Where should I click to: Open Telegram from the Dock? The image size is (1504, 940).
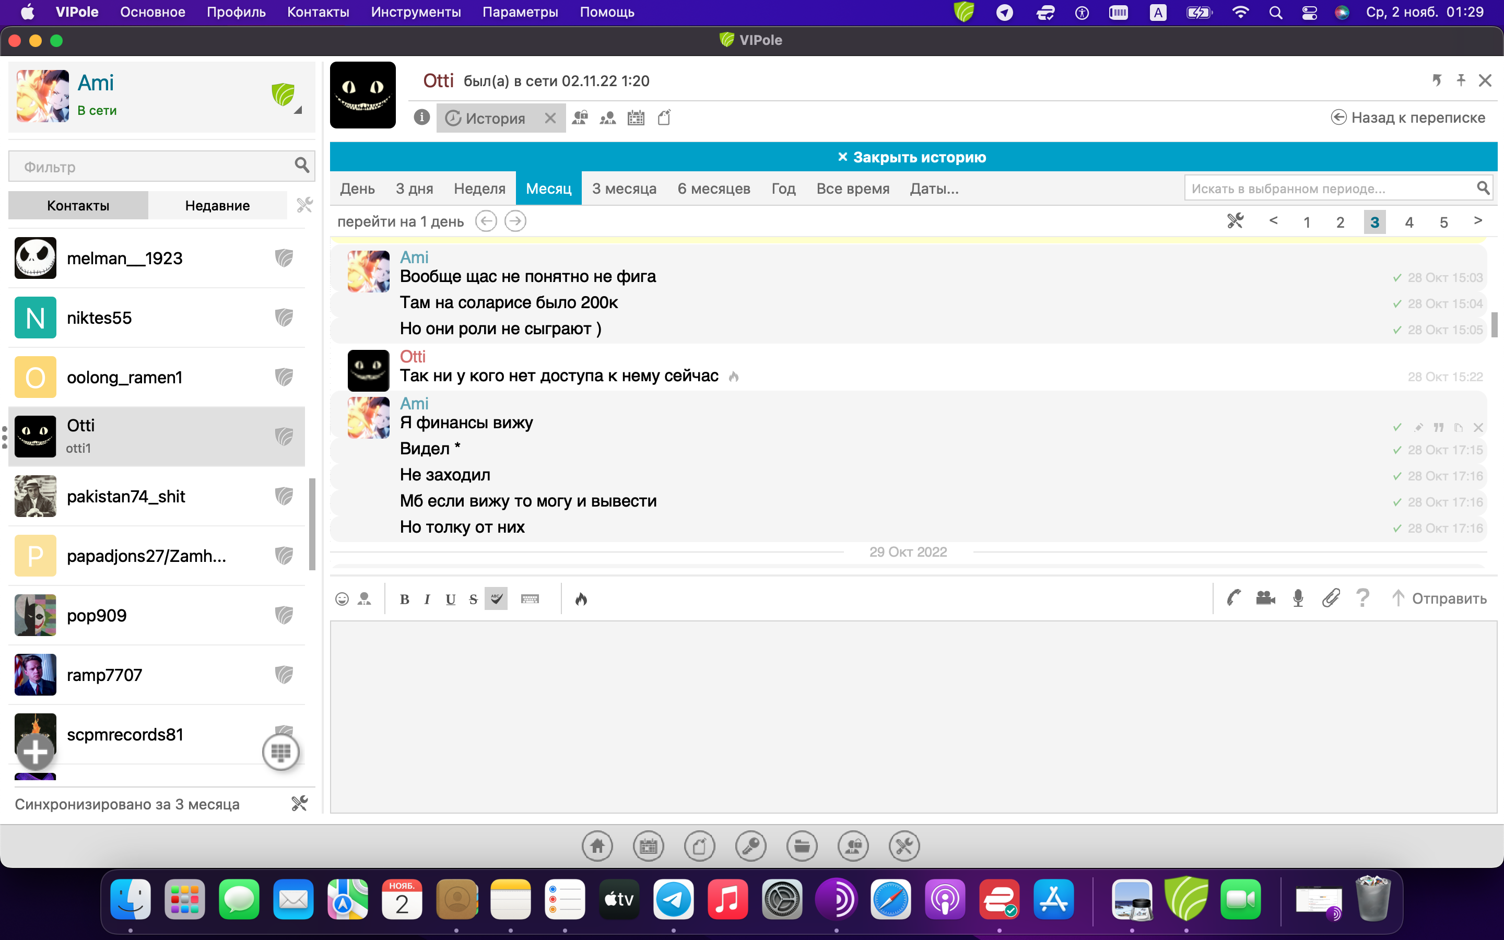point(674,899)
